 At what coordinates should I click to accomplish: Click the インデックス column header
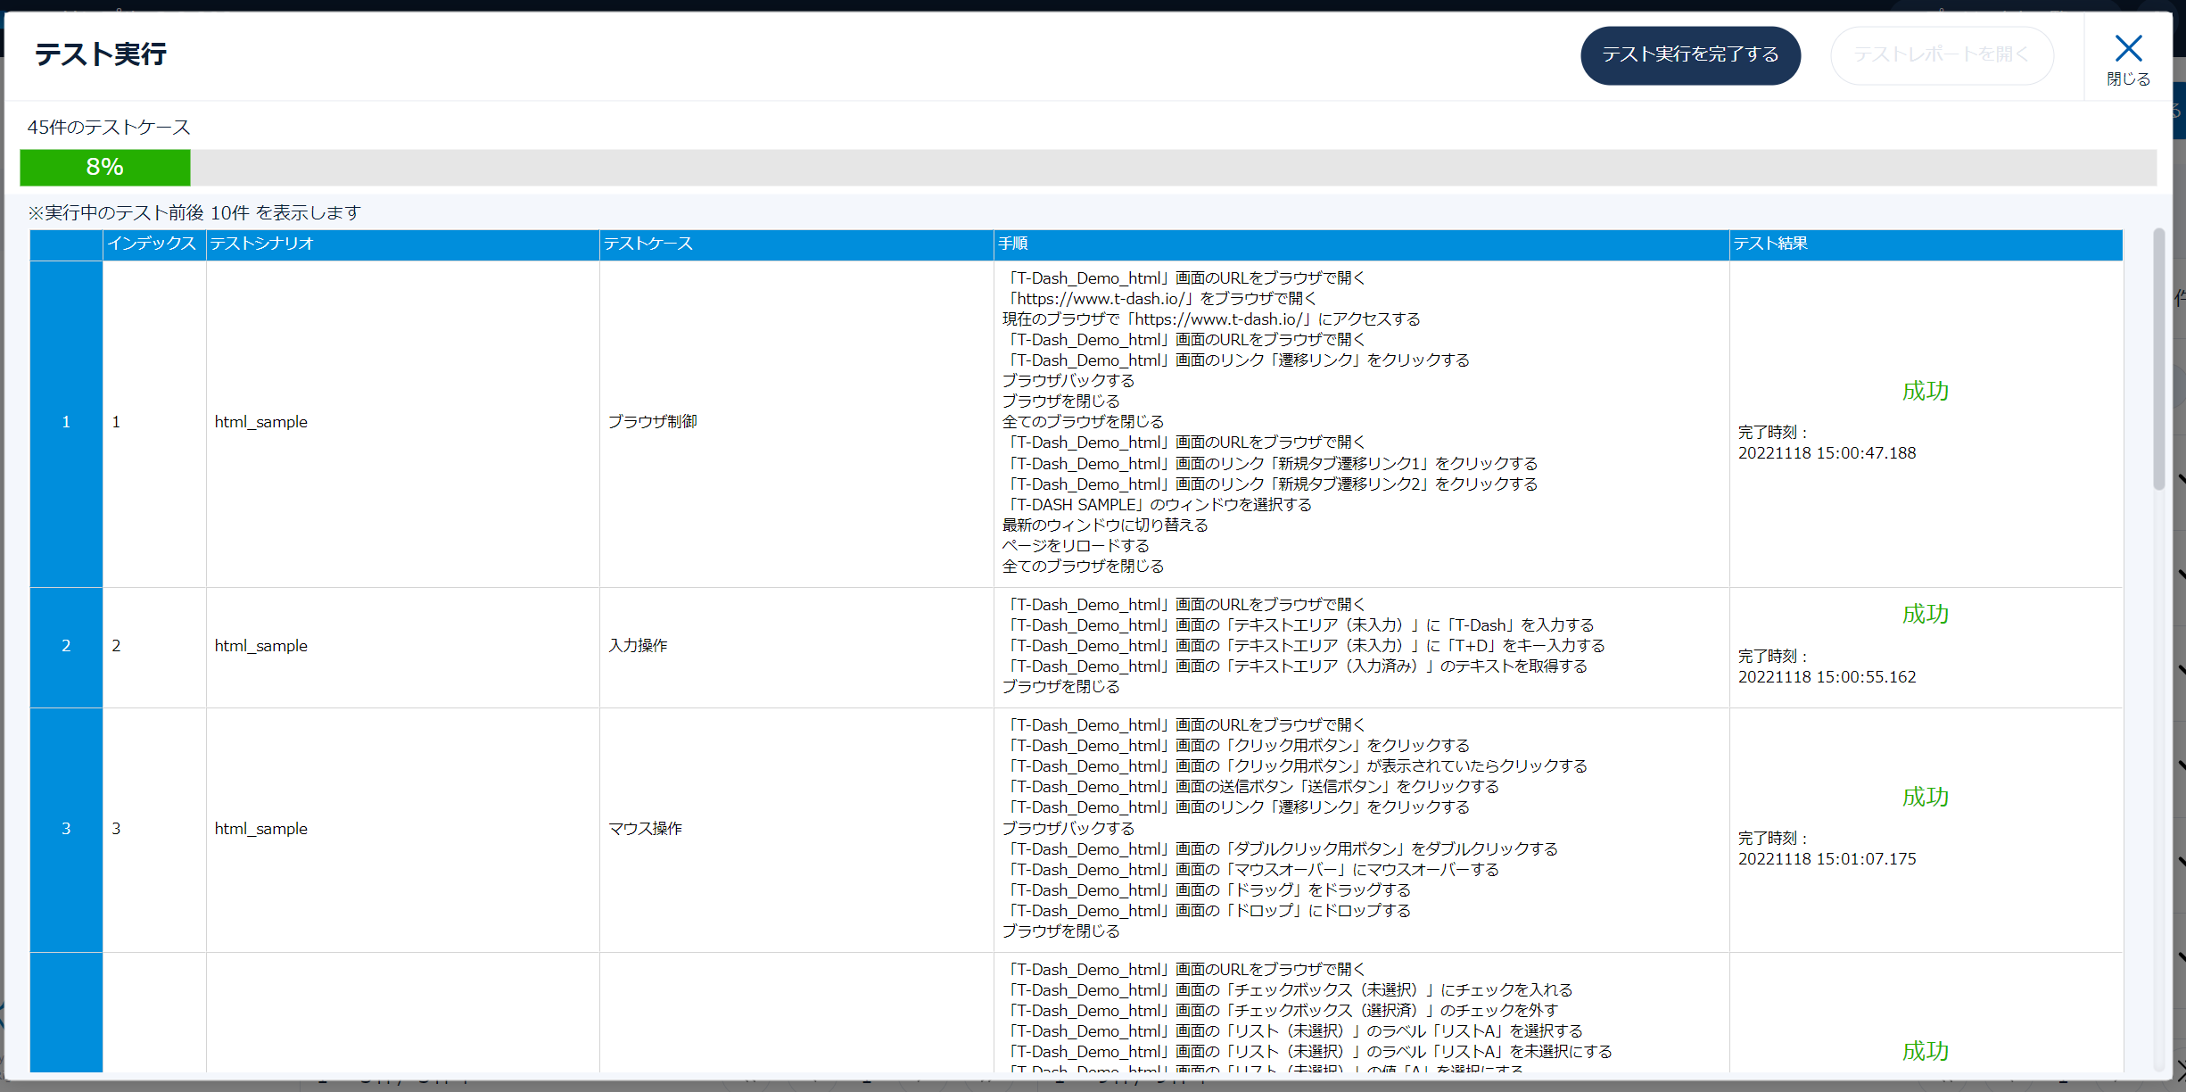tap(153, 244)
